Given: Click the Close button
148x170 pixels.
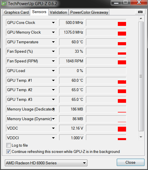Looking at the screenshot, I should tap(130, 162).
